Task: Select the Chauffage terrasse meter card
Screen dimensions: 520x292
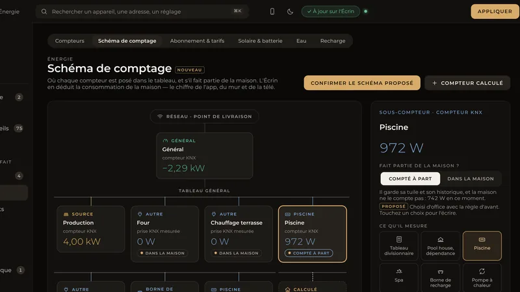Action: [x=239, y=234]
